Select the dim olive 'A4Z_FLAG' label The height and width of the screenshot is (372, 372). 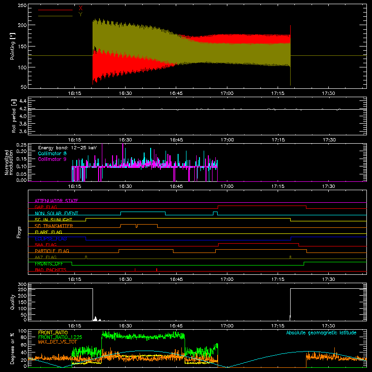pos(46,257)
